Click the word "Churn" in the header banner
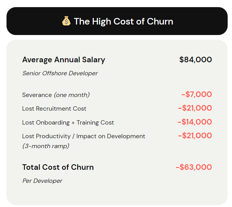 pyautogui.click(x=160, y=21)
